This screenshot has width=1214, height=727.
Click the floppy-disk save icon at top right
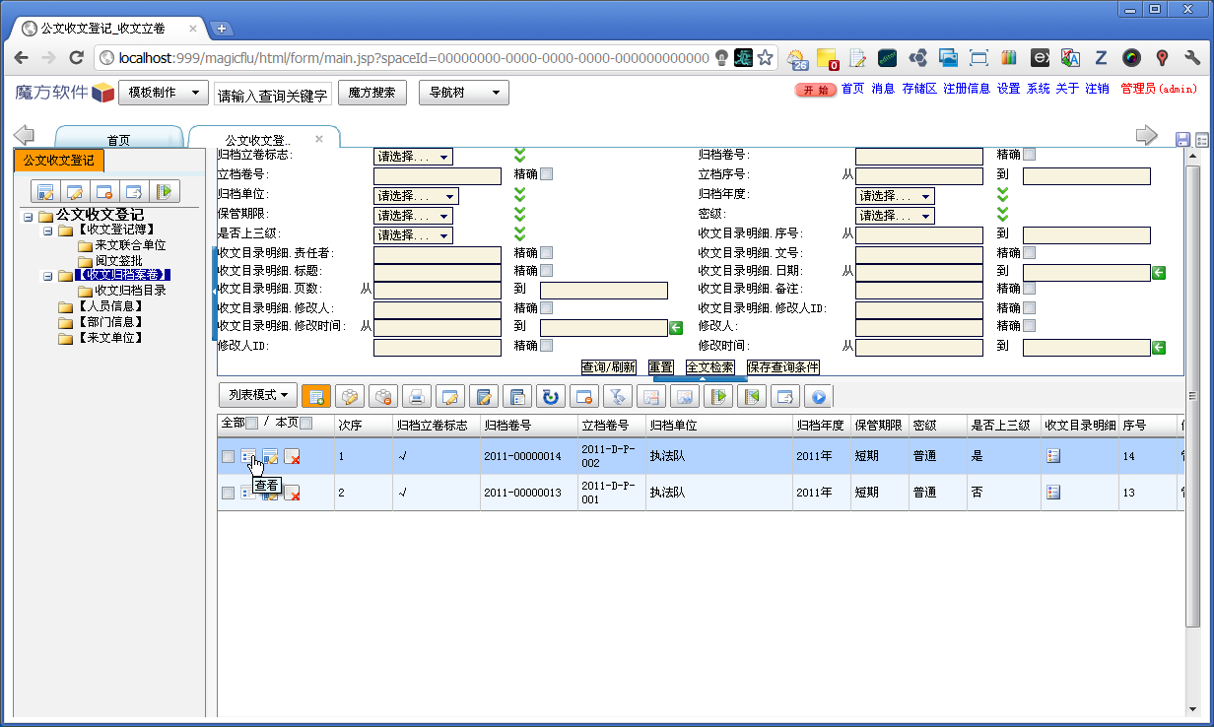point(1183,140)
